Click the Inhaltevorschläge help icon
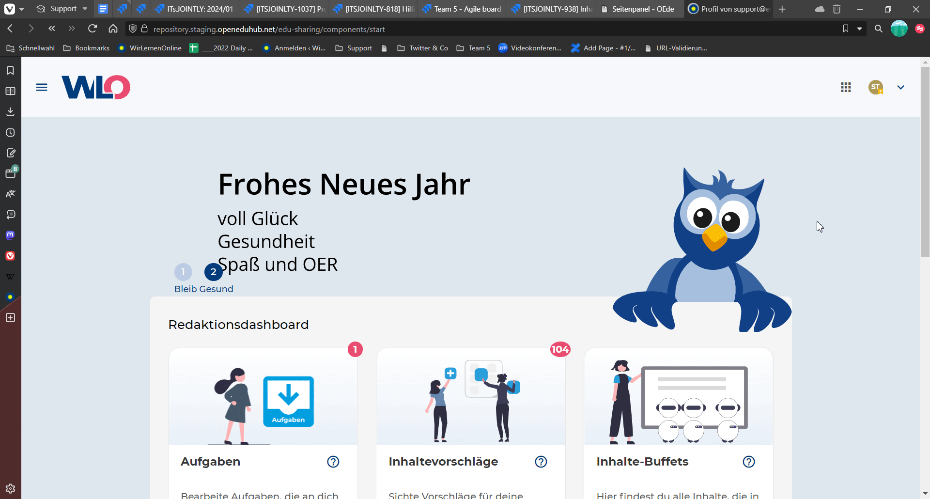930x499 pixels. tap(541, 462)
